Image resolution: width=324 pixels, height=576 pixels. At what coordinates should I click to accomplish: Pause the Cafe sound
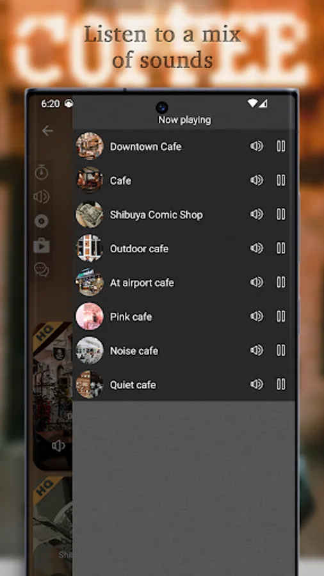(281, 180)
